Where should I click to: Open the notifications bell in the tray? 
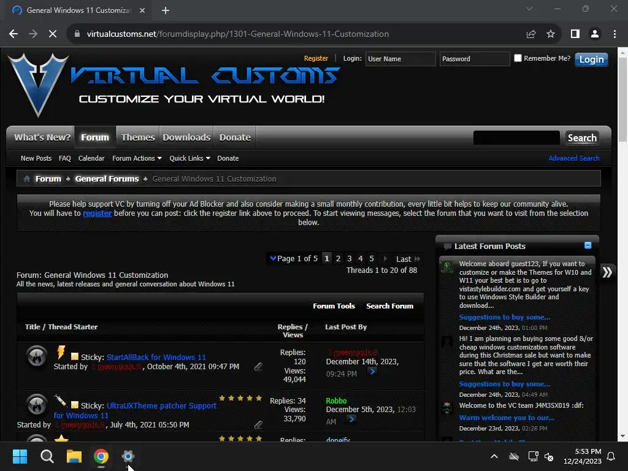click(611, 456)
